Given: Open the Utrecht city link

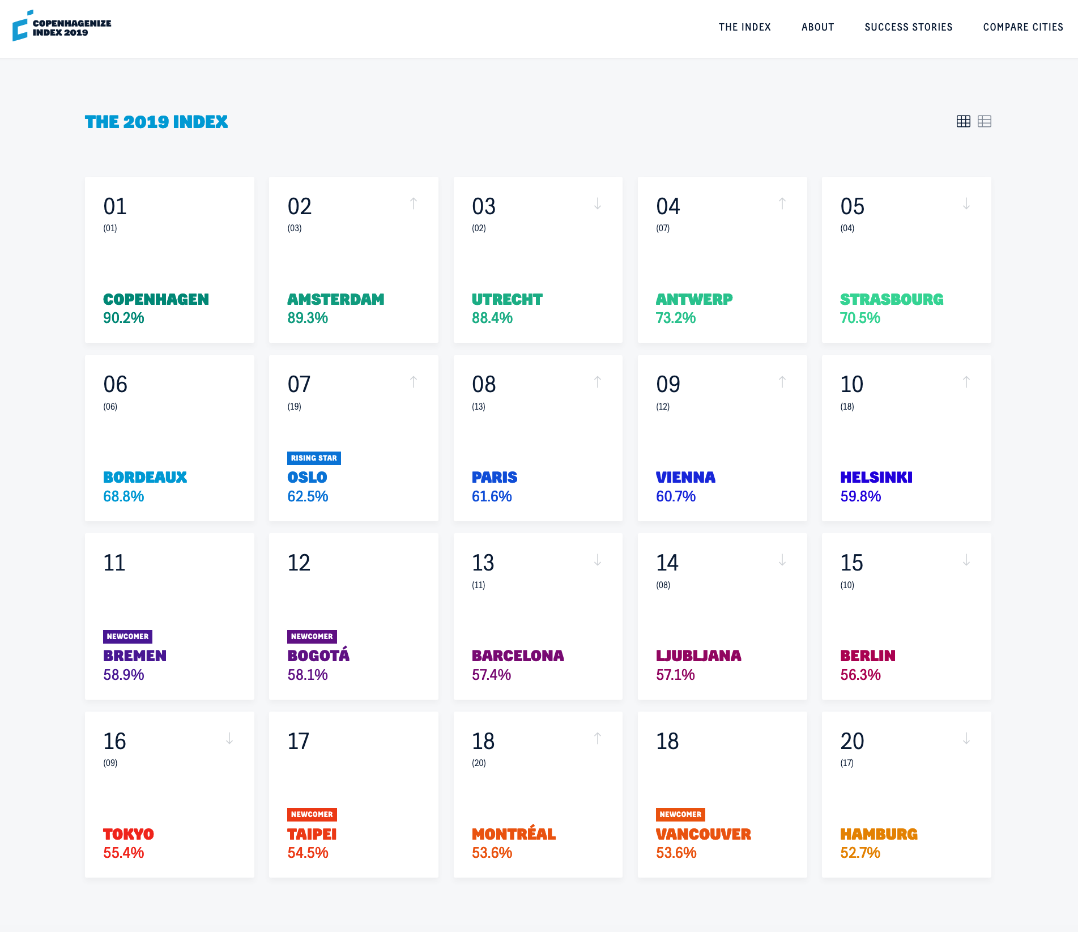Looking at the screenshot, I should (x=507, y=299).
